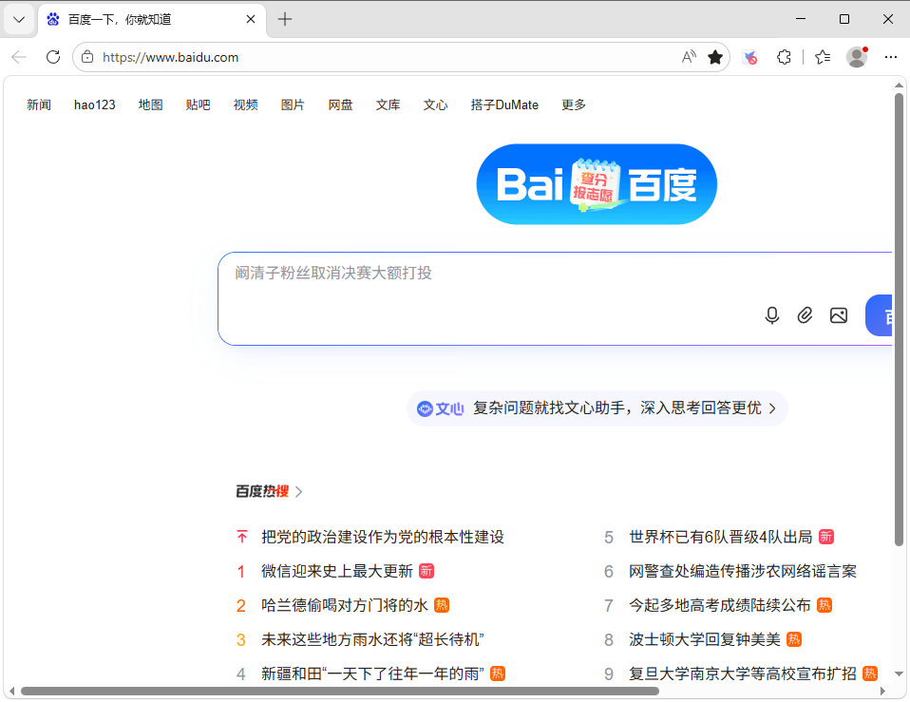Image resolution: width=910 pixels, height=702 pixels.
Task: Open 新闻 navigation link
Action: pyautogui.click(x=39, y=105)
